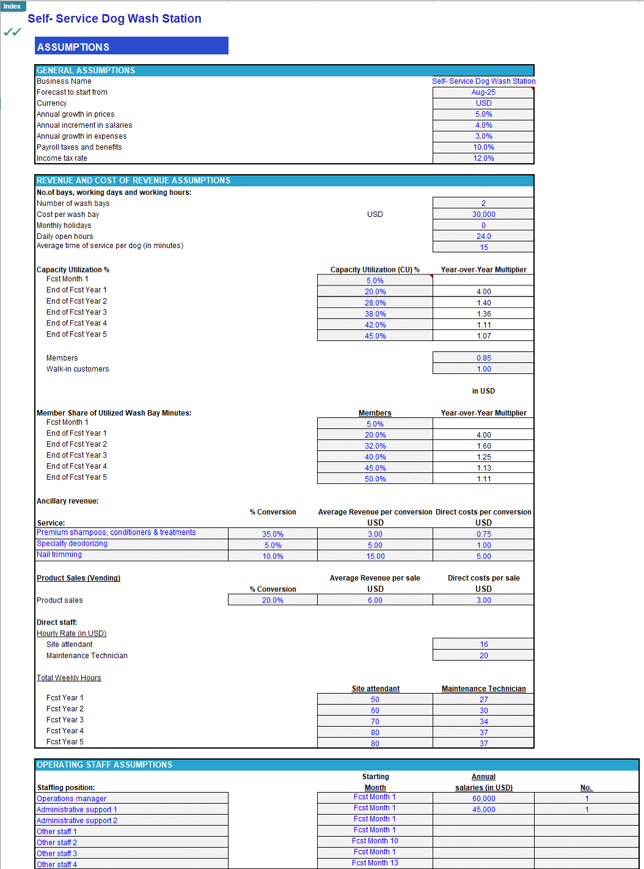The height and width of the screenshot is (869, 644).
Task: Click REVENUE AND COST OF REVENUE ASSUMPTIONS header
Action: [285, 180]
